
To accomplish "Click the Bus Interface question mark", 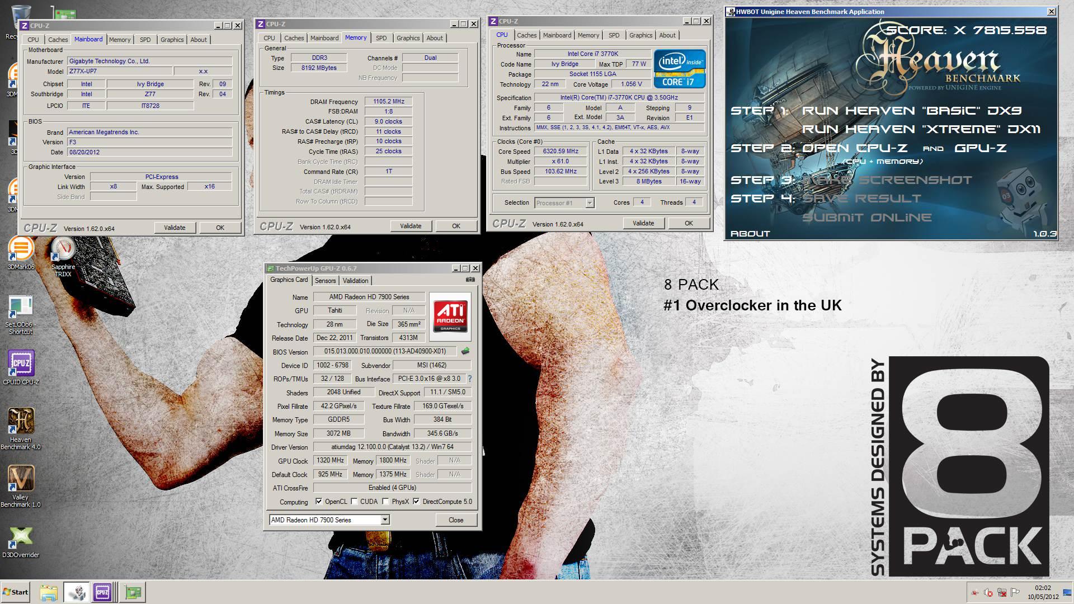I will point(469,379).
